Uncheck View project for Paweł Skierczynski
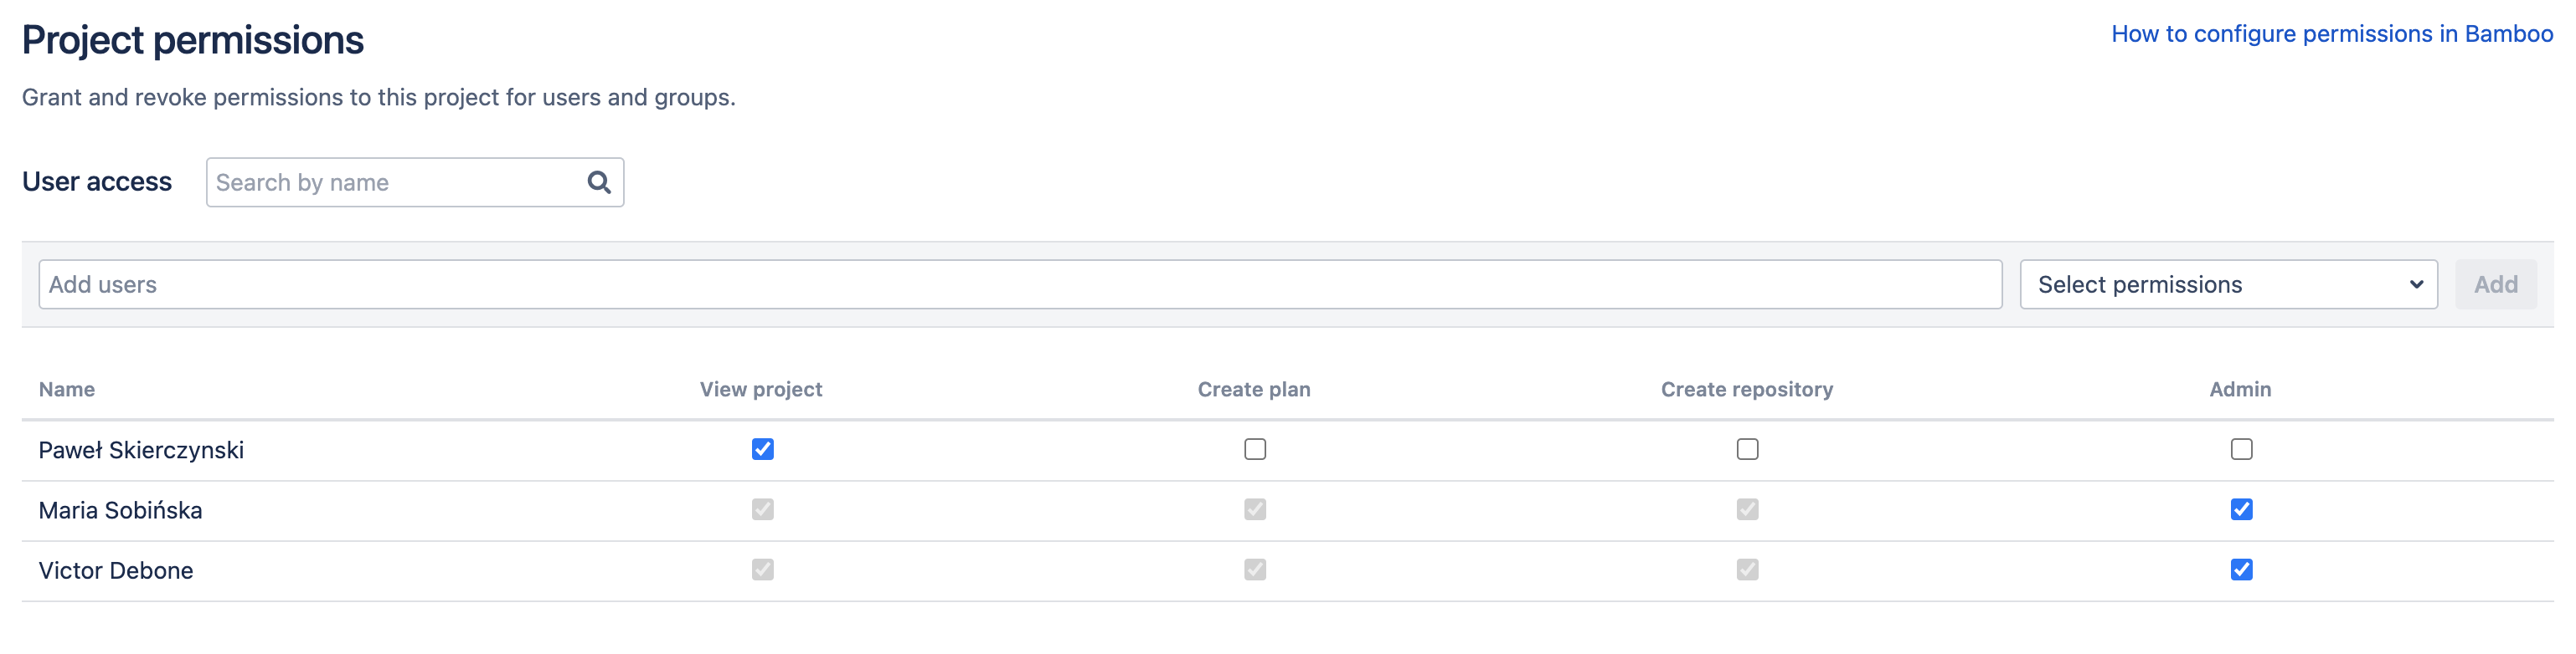Screen dimensions: 2576x654 [762, 449]
